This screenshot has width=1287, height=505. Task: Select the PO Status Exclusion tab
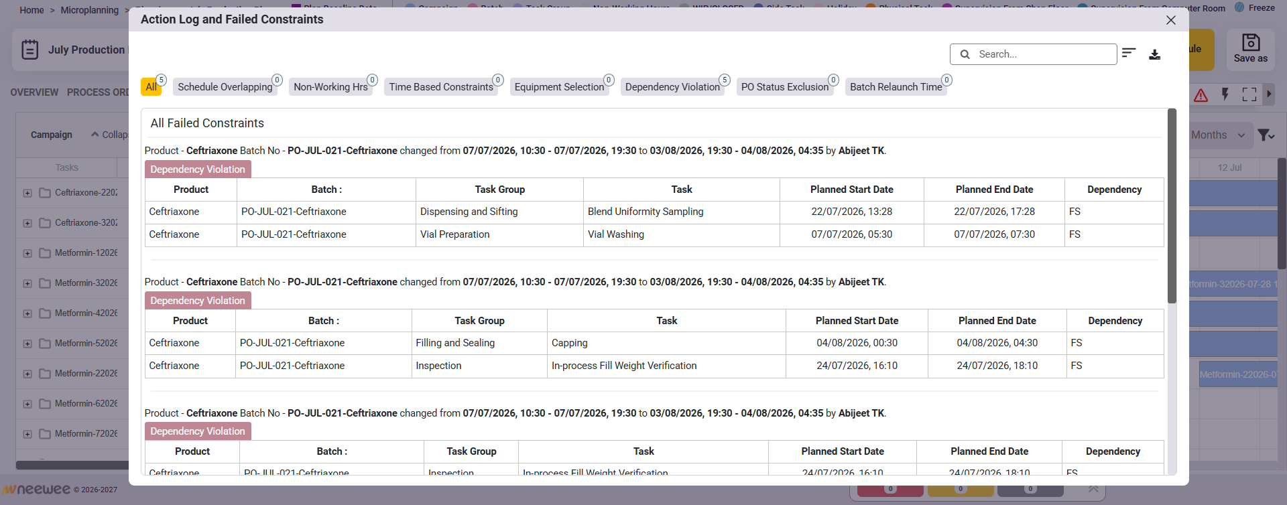(785, 87)
